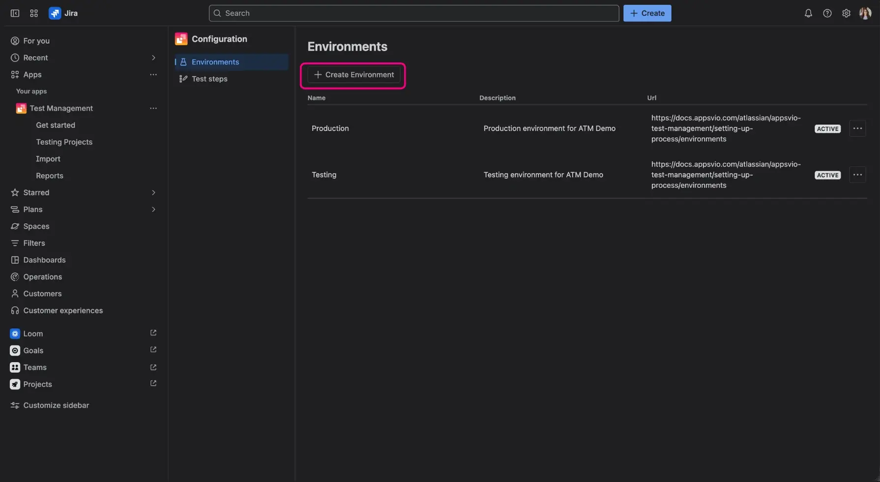Open Goals external link arrow

click(x=153, y=350)
